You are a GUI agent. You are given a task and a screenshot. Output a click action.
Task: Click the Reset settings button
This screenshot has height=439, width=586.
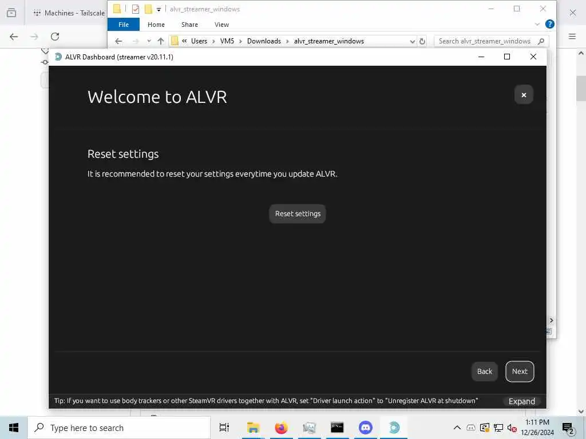tap(298, 214)
